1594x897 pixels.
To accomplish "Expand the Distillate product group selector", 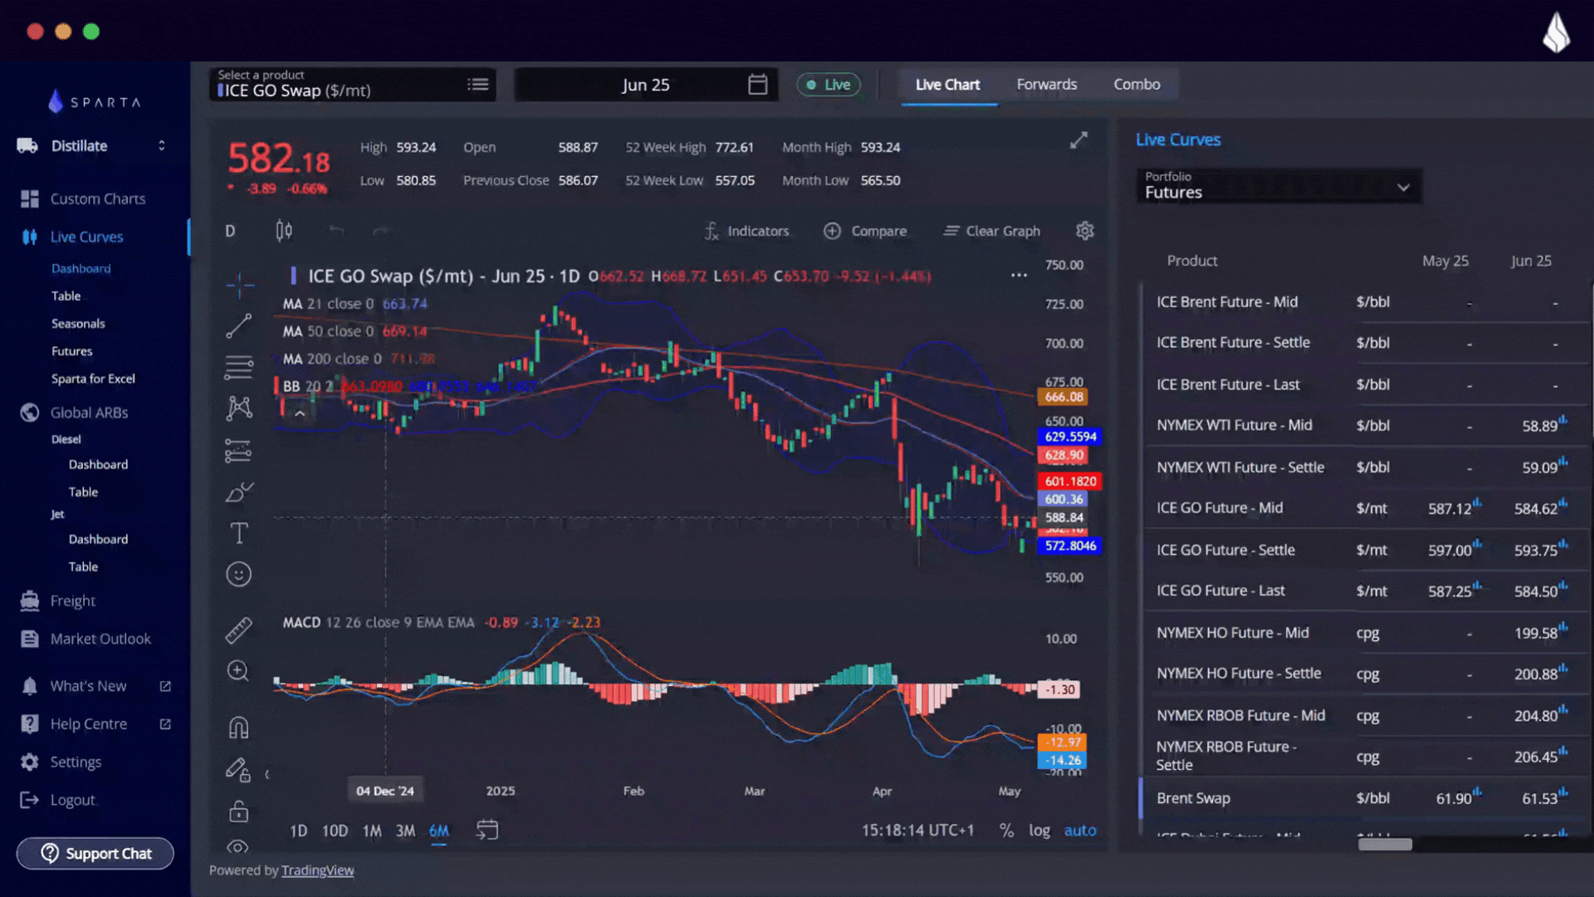I will [x=161, y=145].
